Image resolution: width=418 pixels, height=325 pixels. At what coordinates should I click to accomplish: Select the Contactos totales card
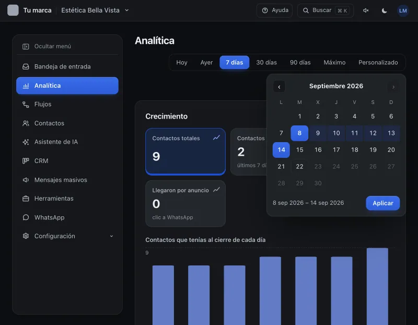click(x=185, y=152)
